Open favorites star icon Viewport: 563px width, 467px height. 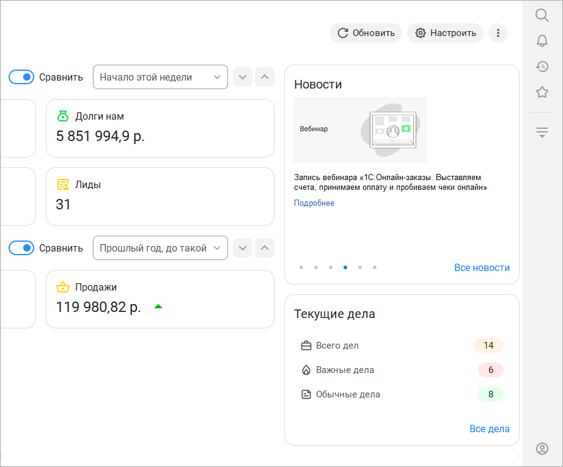[x=542, y=92]
